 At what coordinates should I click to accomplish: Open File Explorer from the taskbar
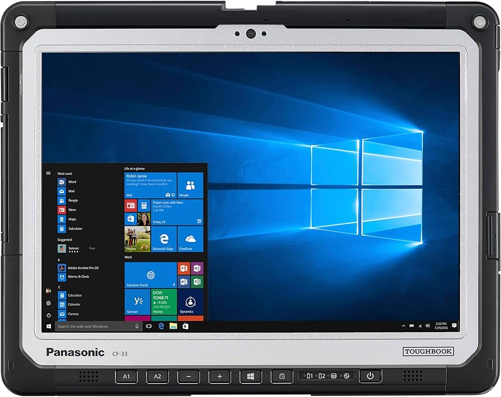[x=173, y=326]
